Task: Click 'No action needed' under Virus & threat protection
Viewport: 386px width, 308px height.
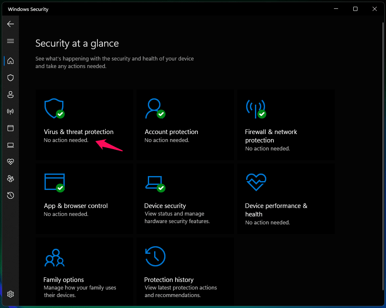Action: [x=66, y=140]
